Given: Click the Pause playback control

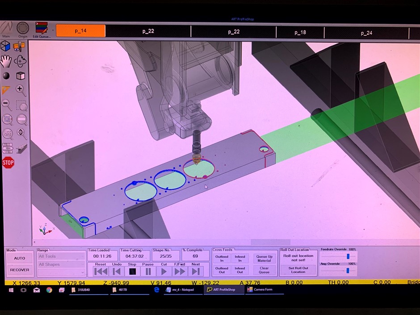Looking at the screenshot, I should 148,272.
